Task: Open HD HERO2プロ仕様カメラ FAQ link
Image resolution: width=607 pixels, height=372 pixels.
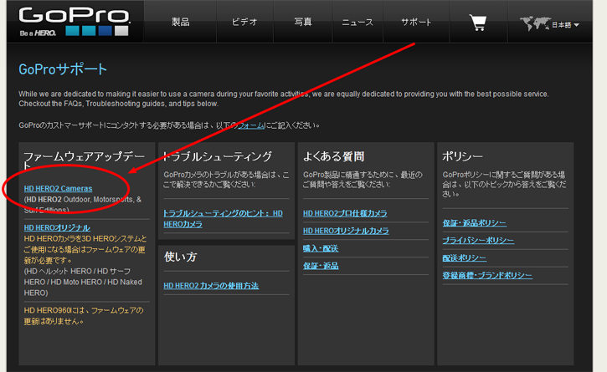Action: point(345,213)
